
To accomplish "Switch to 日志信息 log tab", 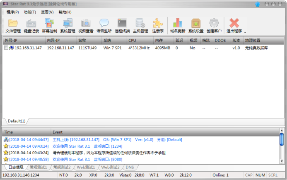I will (16, 167).
